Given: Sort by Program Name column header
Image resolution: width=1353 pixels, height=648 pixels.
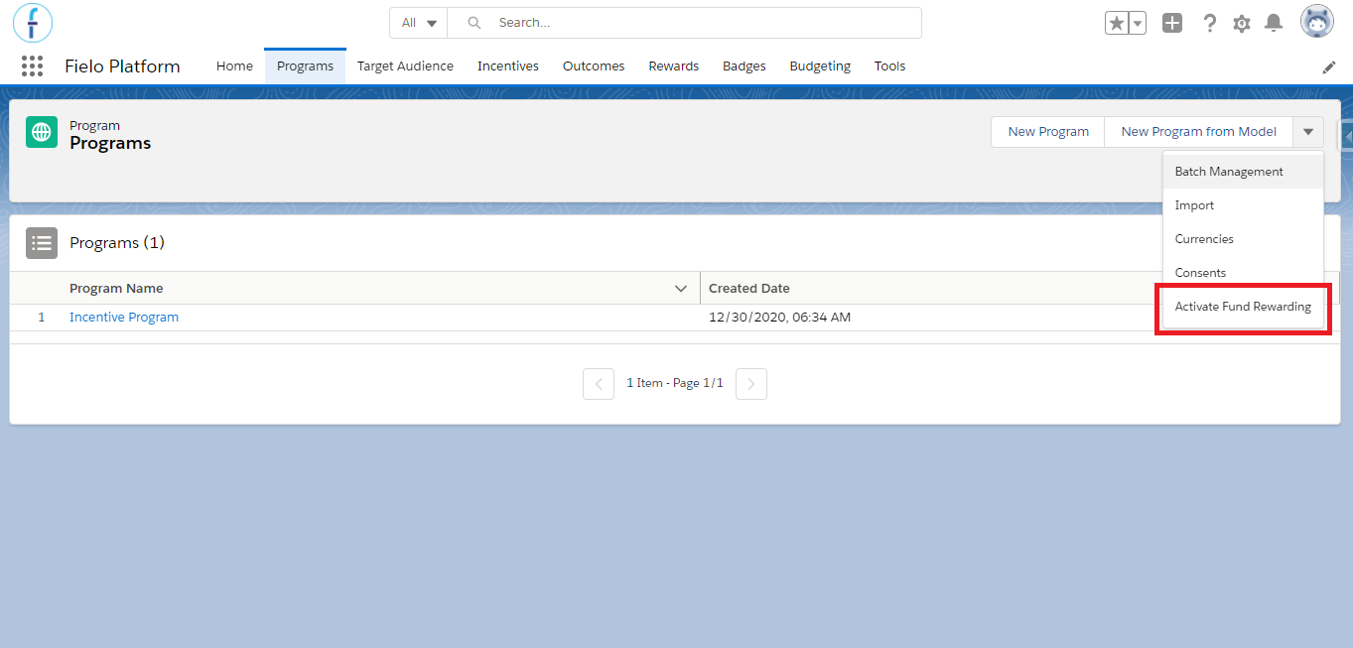Looking at the screenshot, I should [116, 289].
